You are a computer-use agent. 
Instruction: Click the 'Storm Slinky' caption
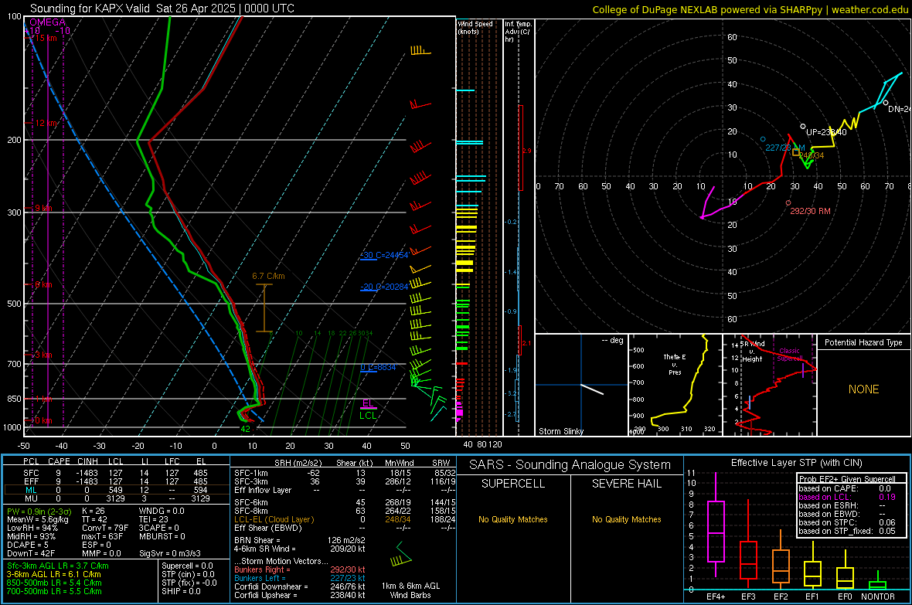(560, 431)
